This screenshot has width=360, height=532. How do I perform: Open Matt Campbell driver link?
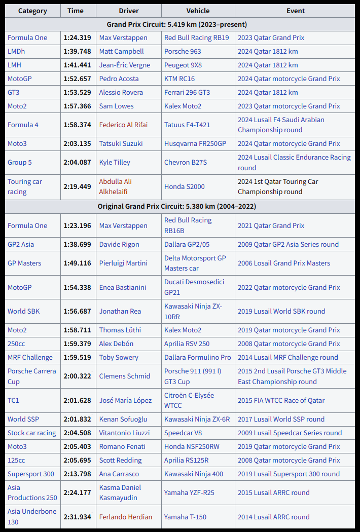[121, 51]
